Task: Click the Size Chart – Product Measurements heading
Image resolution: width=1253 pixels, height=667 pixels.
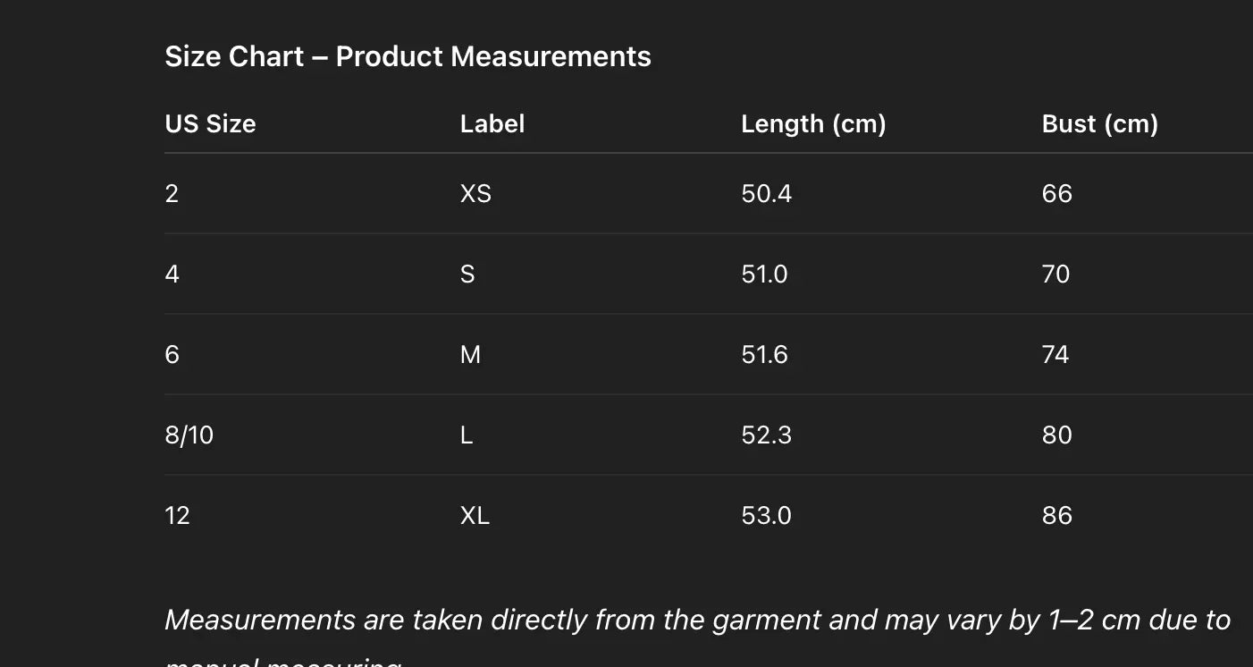Action: [x=408, y=56]
